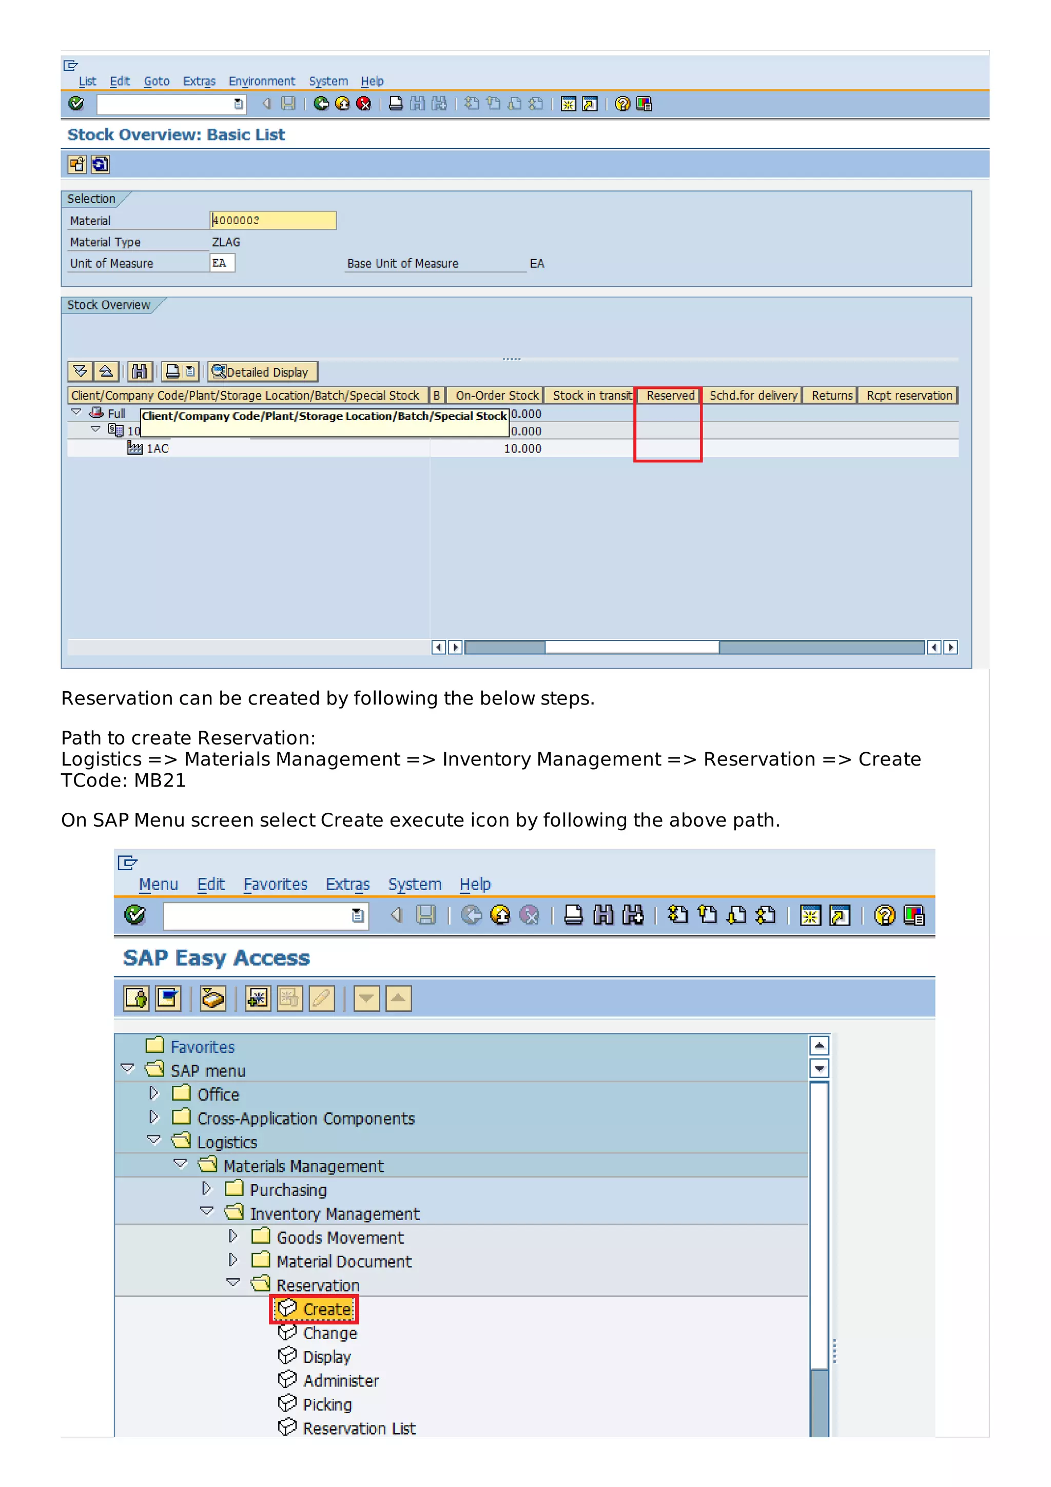Collapse the Full node in Stock Overview tree

(x=76, y=412)
